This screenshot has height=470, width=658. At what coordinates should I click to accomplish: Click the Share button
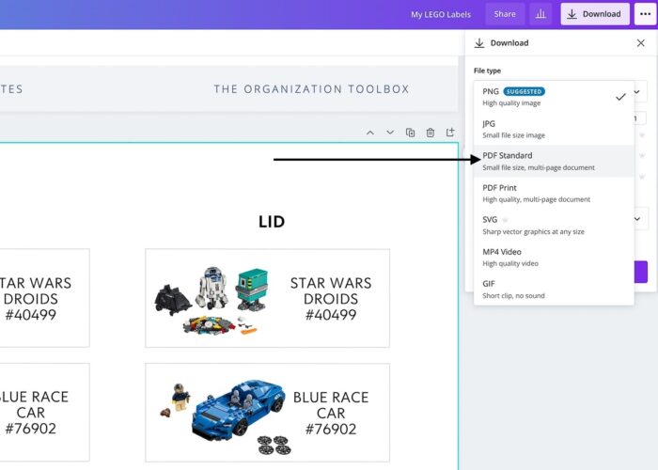[x=505, y=14]
